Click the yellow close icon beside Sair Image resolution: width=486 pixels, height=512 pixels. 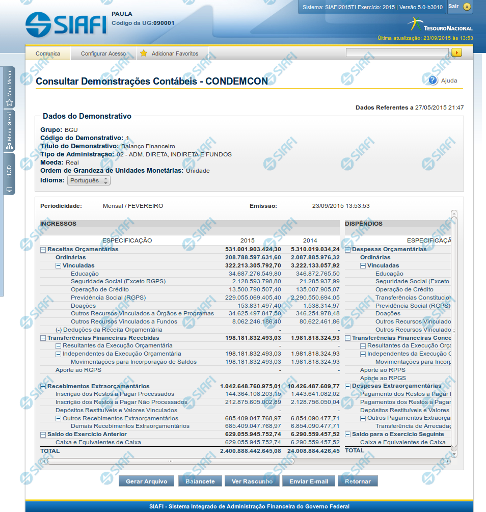click(x=467, y=7)
